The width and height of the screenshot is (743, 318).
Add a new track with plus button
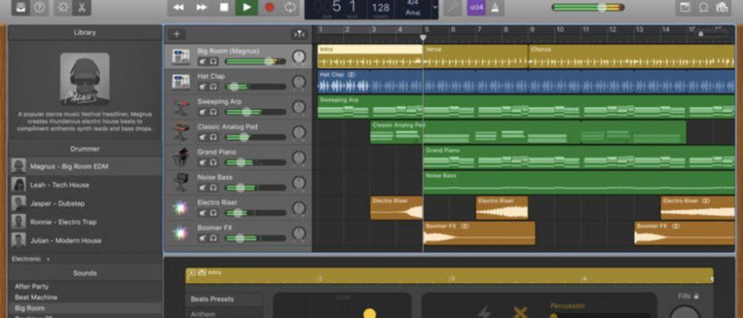coord(176,34)
